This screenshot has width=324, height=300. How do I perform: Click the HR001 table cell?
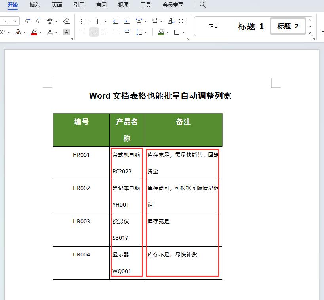[82, 163]
